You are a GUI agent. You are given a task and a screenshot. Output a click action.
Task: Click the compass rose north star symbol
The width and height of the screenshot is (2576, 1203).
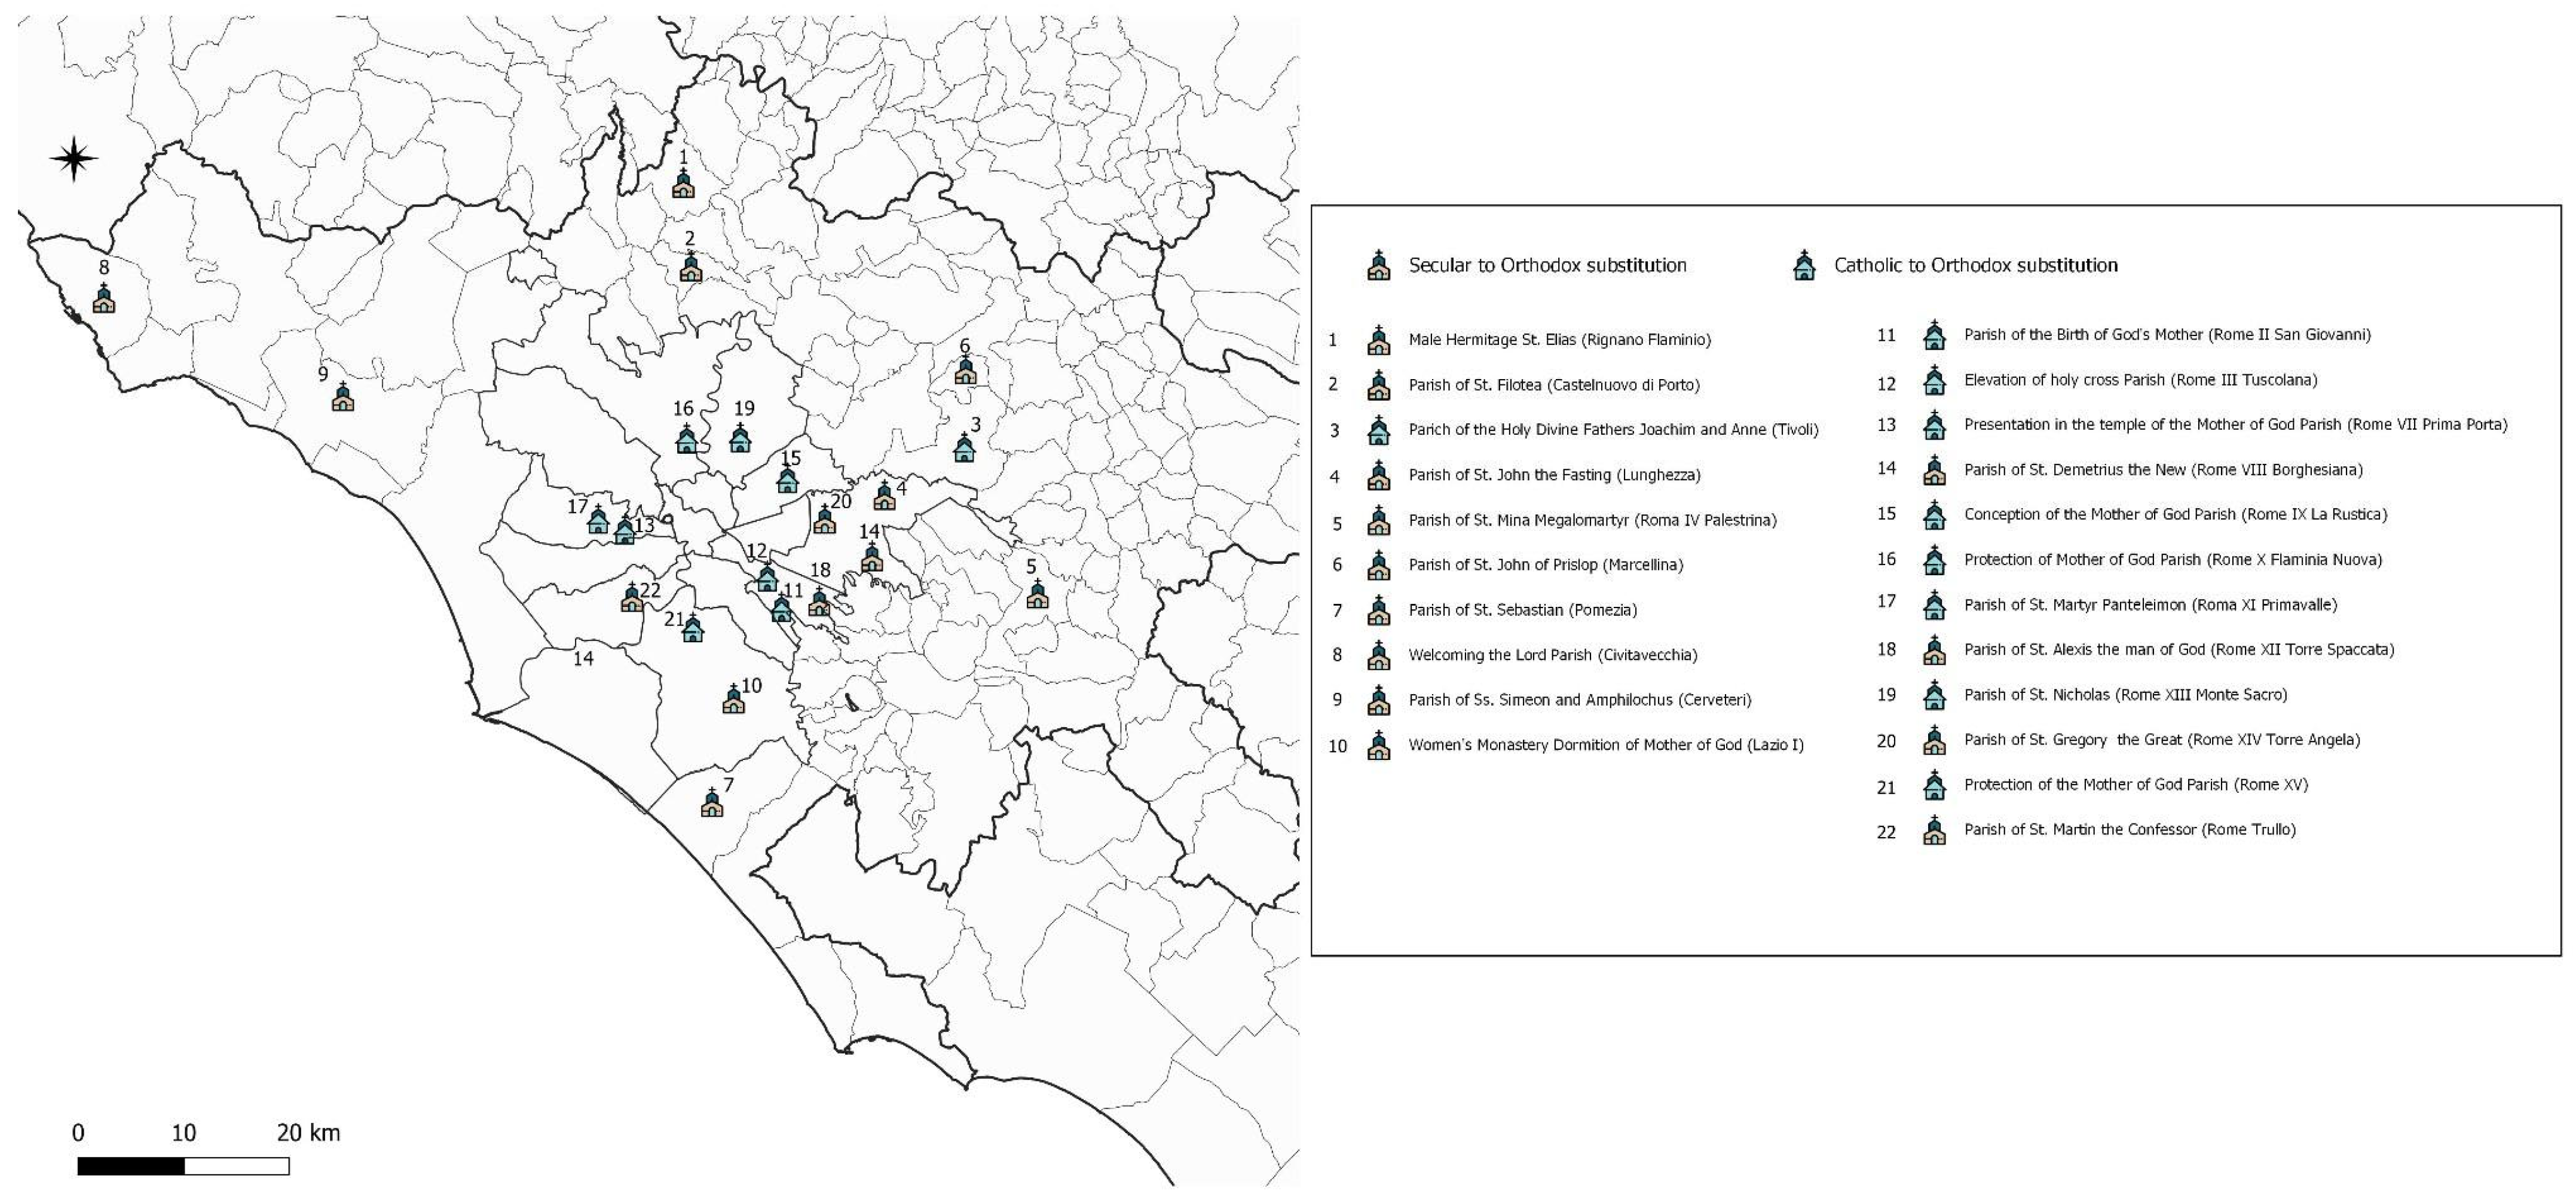click(x=74, y=159)
